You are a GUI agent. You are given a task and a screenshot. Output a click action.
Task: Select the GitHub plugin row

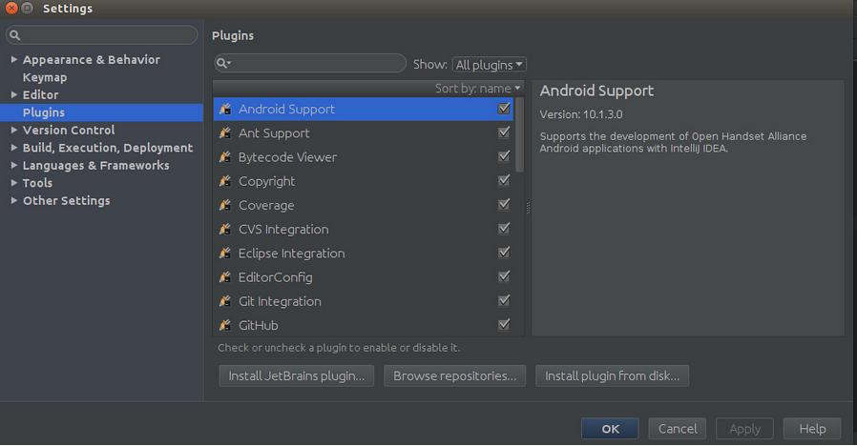(x=364, y=325)
